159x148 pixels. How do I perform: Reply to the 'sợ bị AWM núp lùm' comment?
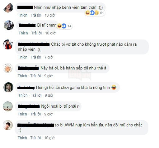pyautogui.click(x=35, y=138)
